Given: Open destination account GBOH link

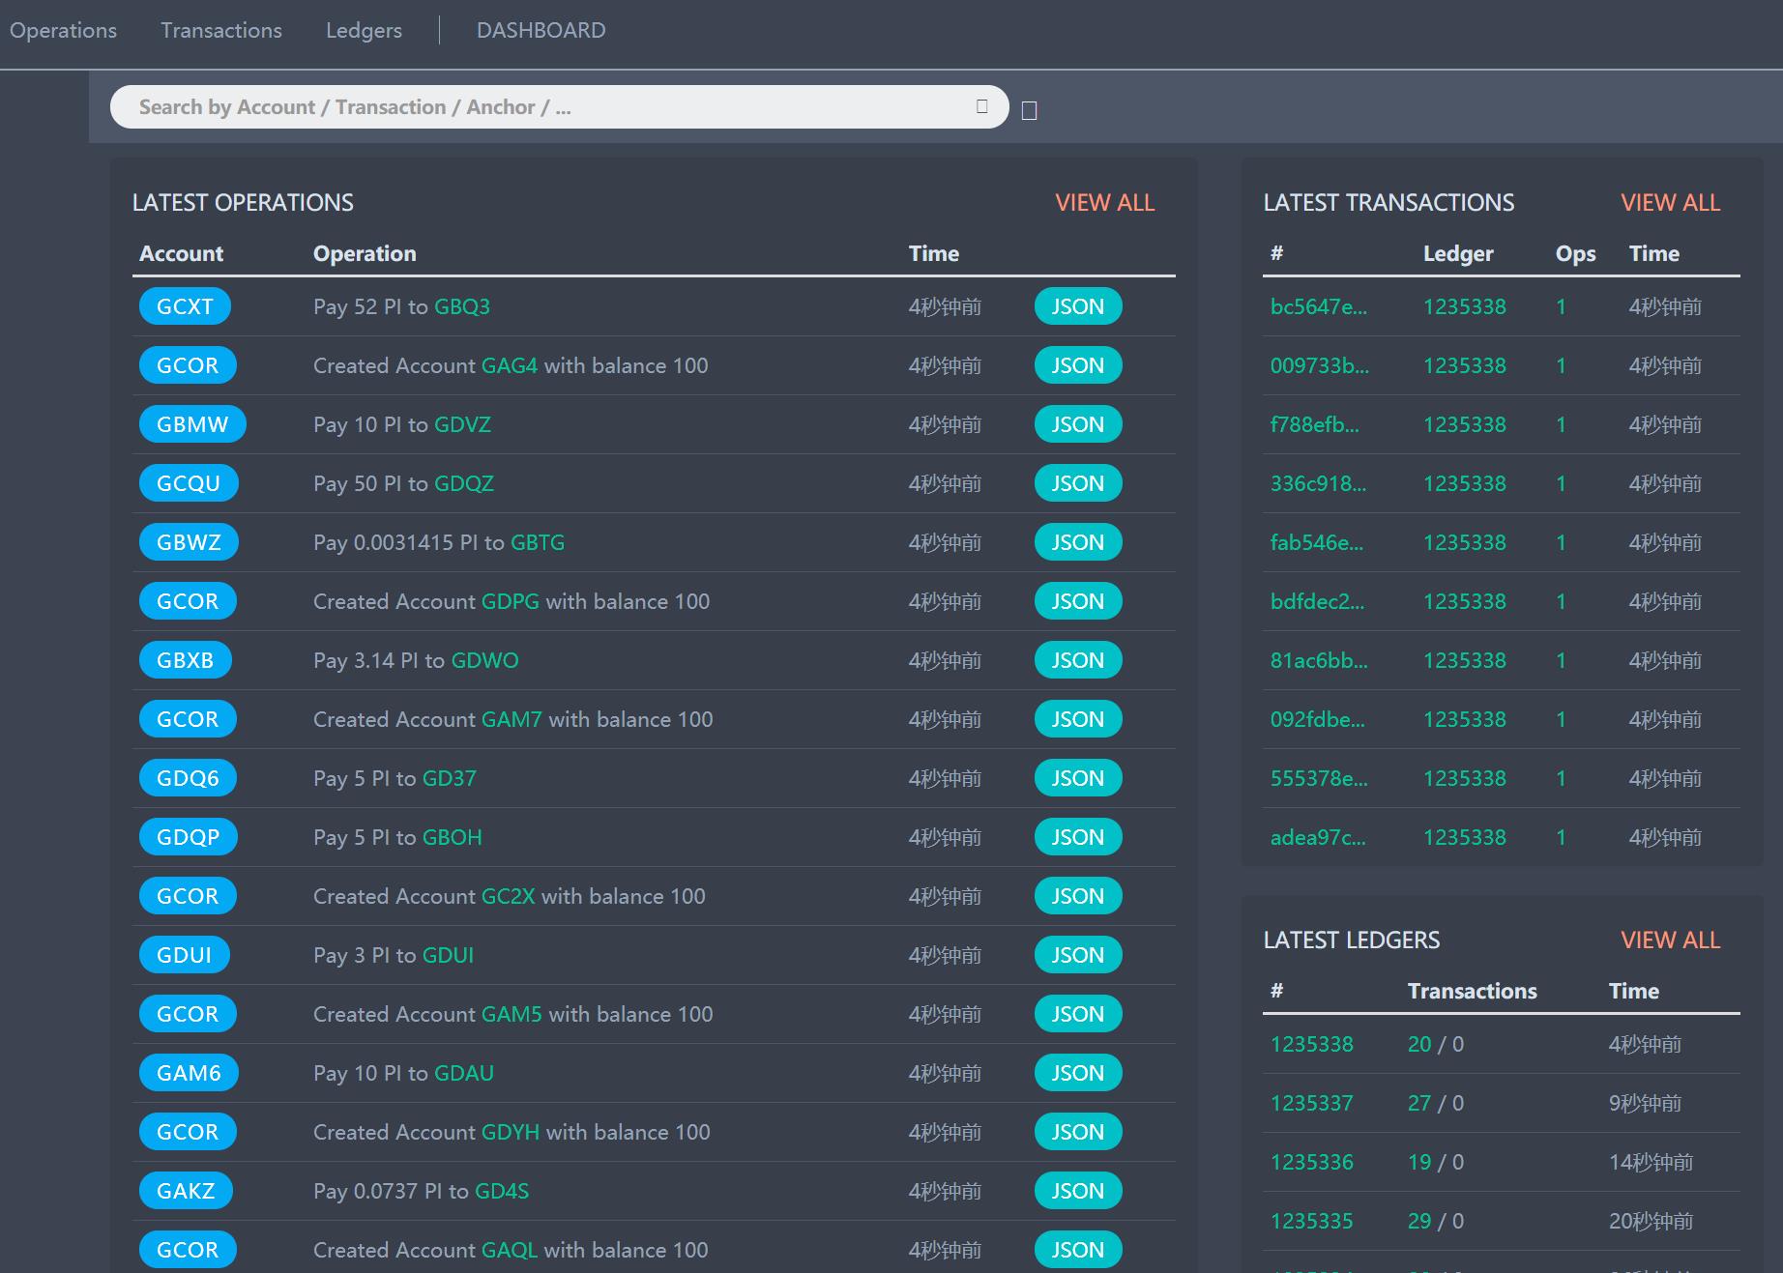Looking at the screenshot, I should 453,837.
